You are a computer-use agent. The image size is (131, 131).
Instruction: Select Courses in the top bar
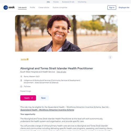[x=56, y=2]
